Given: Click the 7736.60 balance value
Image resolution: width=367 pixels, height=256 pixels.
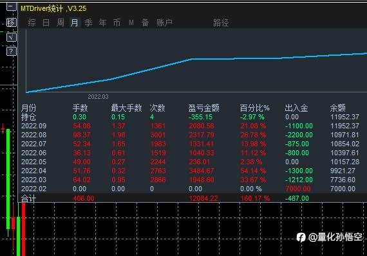Looking at the screenshot, I should pos(343,180).
